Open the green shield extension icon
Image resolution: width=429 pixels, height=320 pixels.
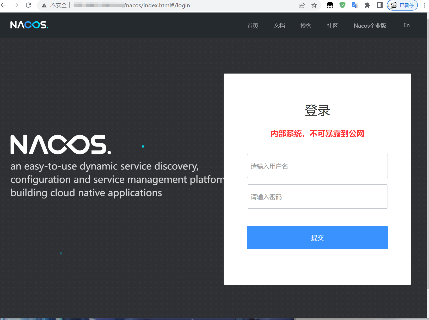[x=342, y=5]
